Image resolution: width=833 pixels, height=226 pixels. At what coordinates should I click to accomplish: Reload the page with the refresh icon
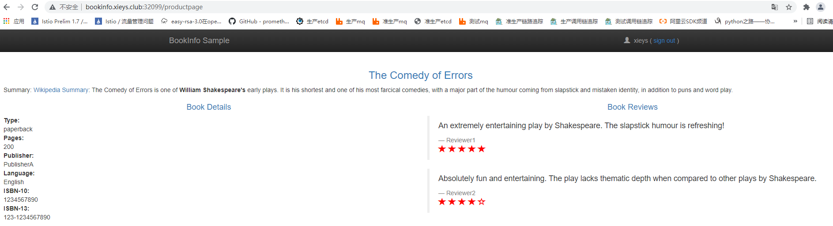coord(35,7)
